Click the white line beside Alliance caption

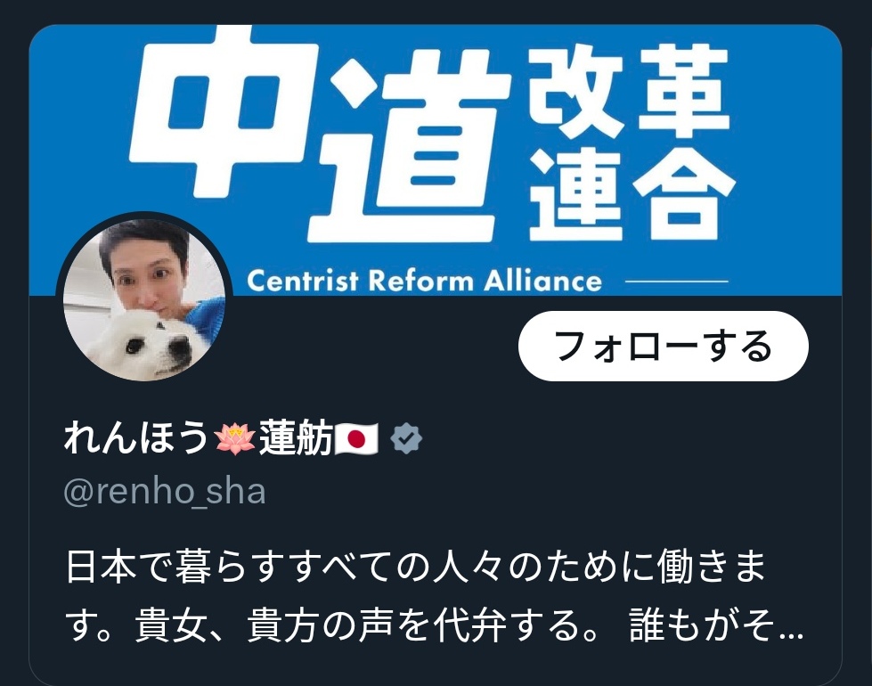[677, 282]
